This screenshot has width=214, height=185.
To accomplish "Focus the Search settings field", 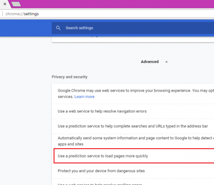I will (x=133, y=28).
